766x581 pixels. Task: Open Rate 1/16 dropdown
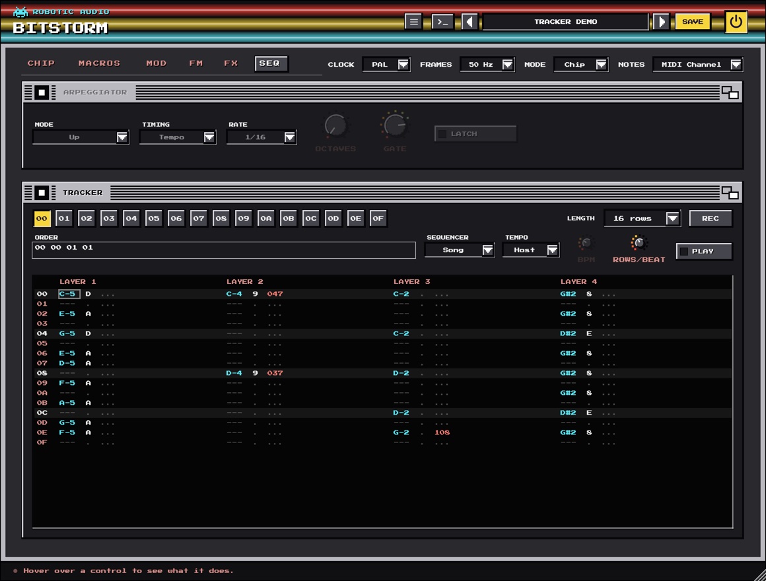pyautogui.click(x=262, y=137)
